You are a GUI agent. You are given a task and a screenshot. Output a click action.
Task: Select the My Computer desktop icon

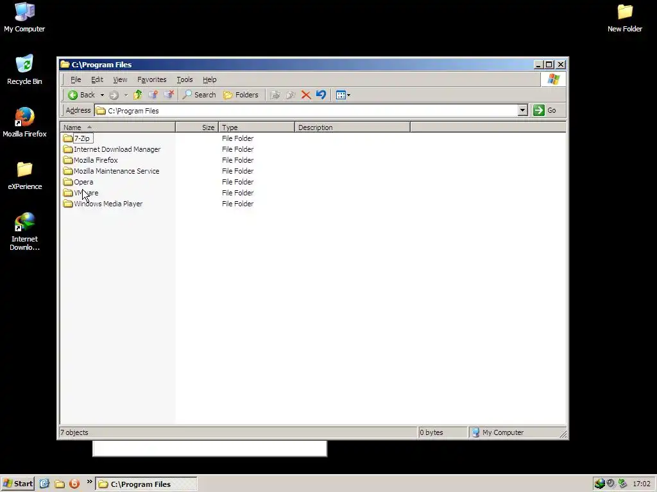[x=24, y=17]
